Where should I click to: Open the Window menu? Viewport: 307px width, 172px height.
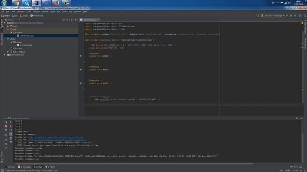(78, 11)
